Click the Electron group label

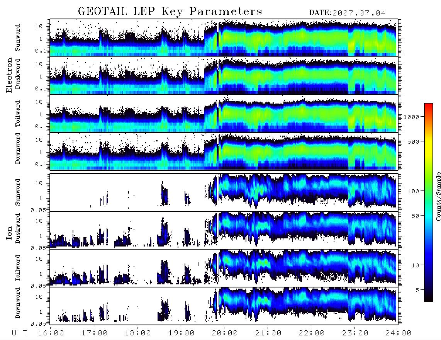9,75
